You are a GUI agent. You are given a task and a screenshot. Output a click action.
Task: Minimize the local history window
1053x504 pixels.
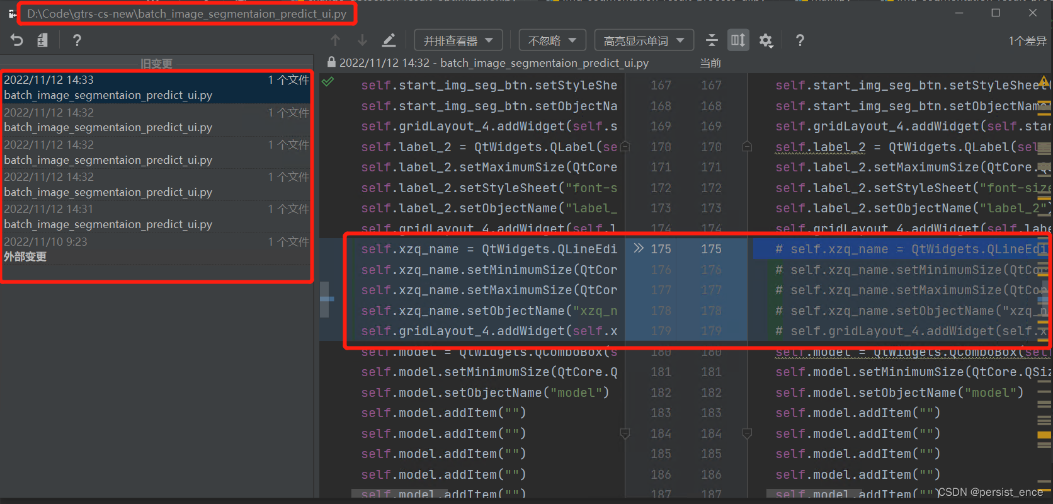pos(959,13)
